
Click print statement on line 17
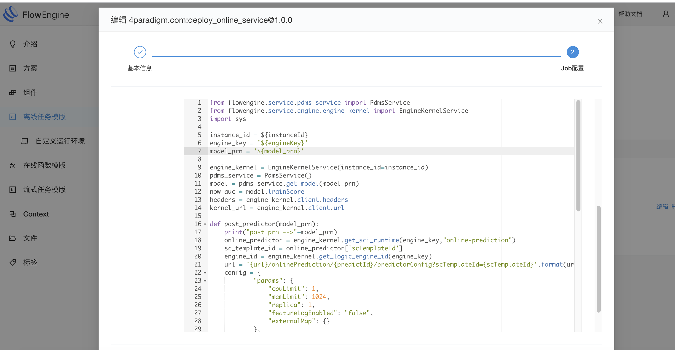280,232
